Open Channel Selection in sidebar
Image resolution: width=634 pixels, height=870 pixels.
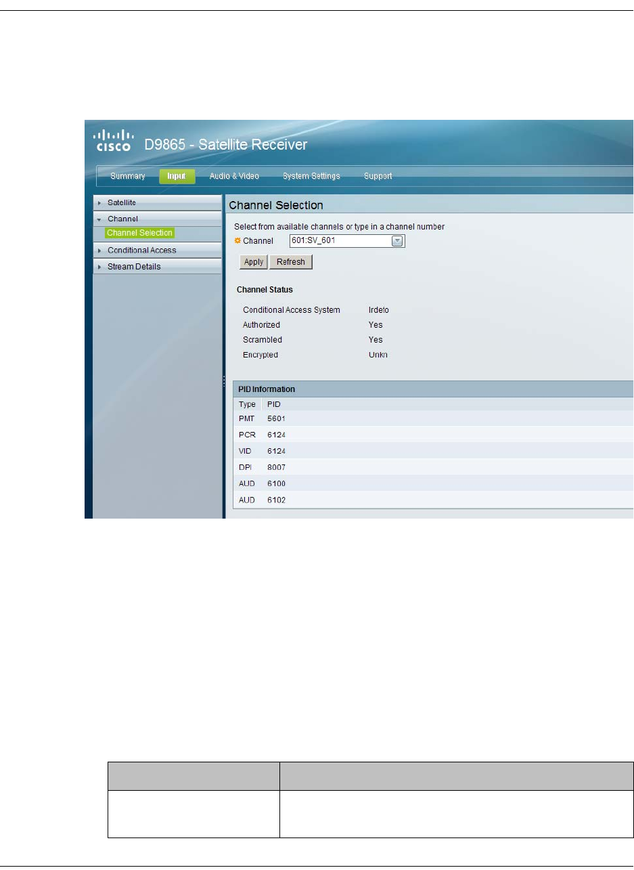(x=139, y=233)
